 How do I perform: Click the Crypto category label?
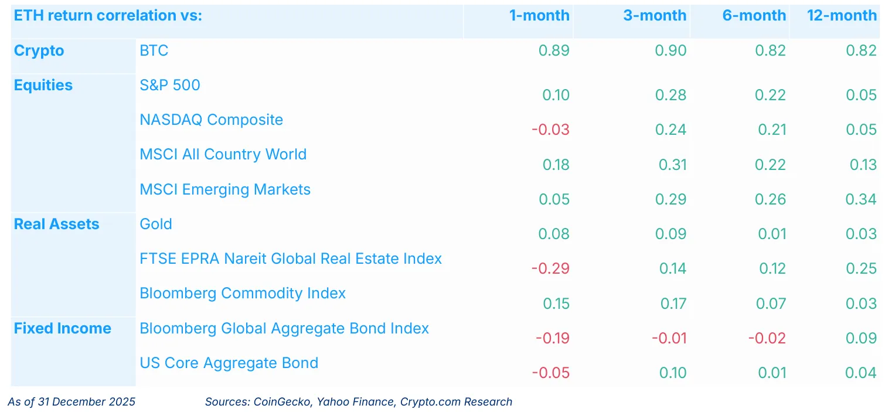[39, 51]
